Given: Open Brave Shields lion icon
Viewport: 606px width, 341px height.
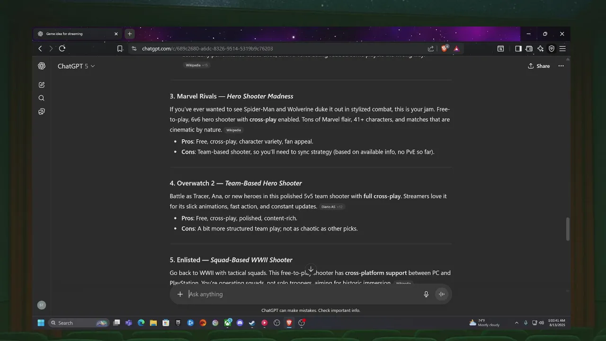Looking at the screenshot, I should point(445,48).
